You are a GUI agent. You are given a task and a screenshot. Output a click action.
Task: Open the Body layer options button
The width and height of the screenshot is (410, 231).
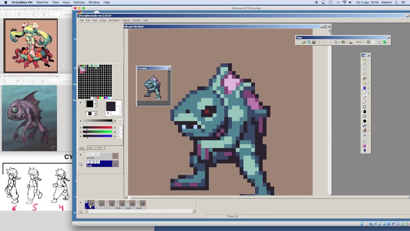point(98,162)
